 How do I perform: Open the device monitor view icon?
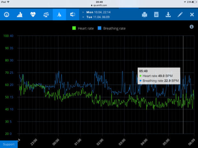[72, 15]
